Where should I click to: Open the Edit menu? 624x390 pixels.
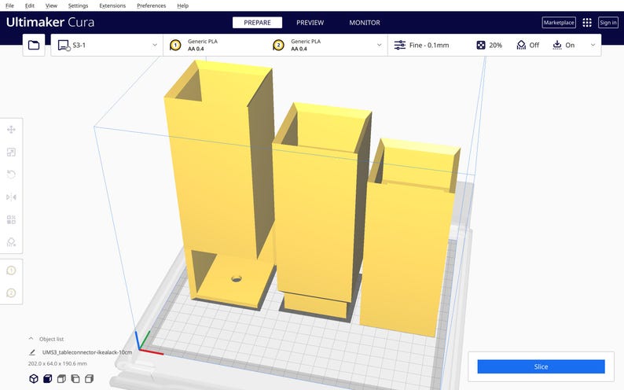coord(29,6)
